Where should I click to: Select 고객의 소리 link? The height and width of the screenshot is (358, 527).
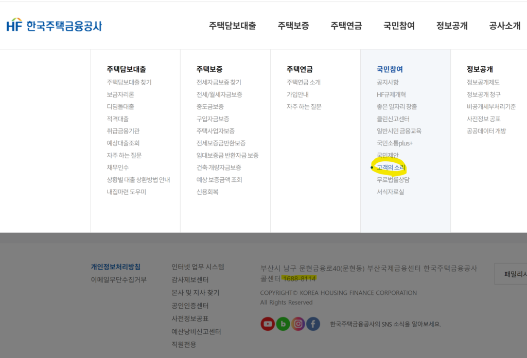click(x=391, y=167)
